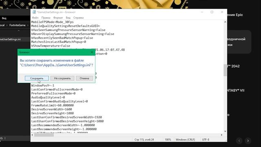Screen dimensions: 261x147
Task: Choose Не сохранять in the save prompt
Action: click(x=62, y=78)
